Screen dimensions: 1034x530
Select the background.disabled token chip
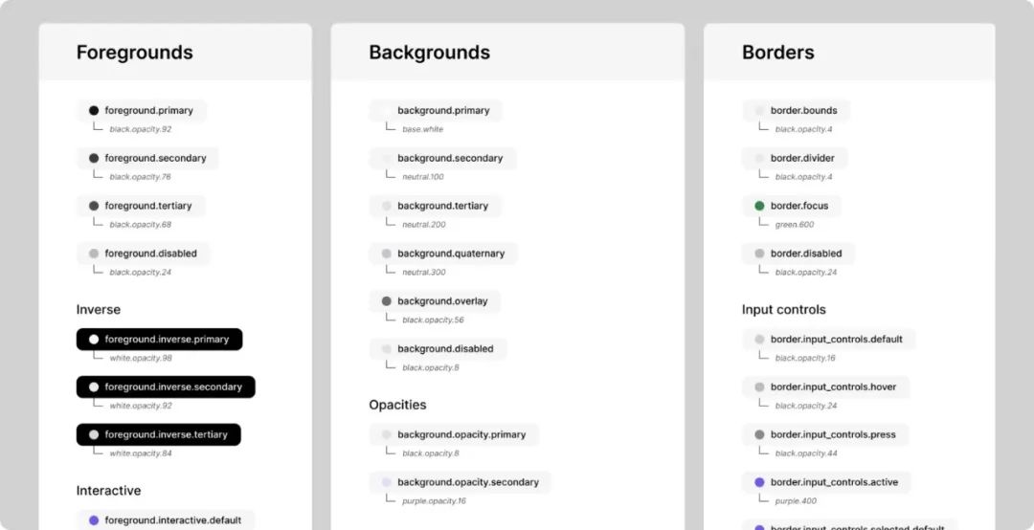438,349
